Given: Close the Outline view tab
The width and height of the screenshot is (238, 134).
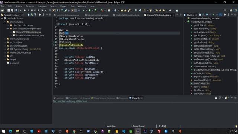Looking at the screenshot, I should pyautogui.click(x=196, y=15).
